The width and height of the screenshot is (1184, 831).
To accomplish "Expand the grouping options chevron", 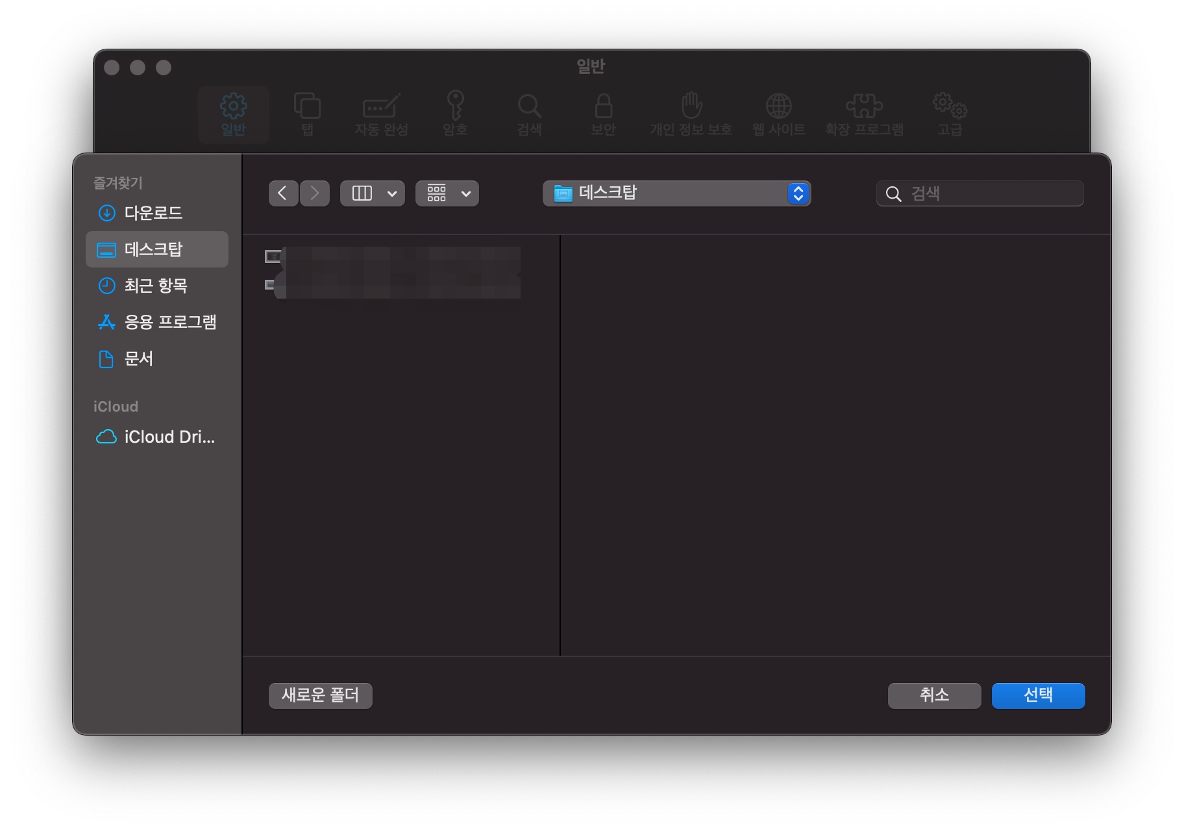I will click(x=466, y=193).
